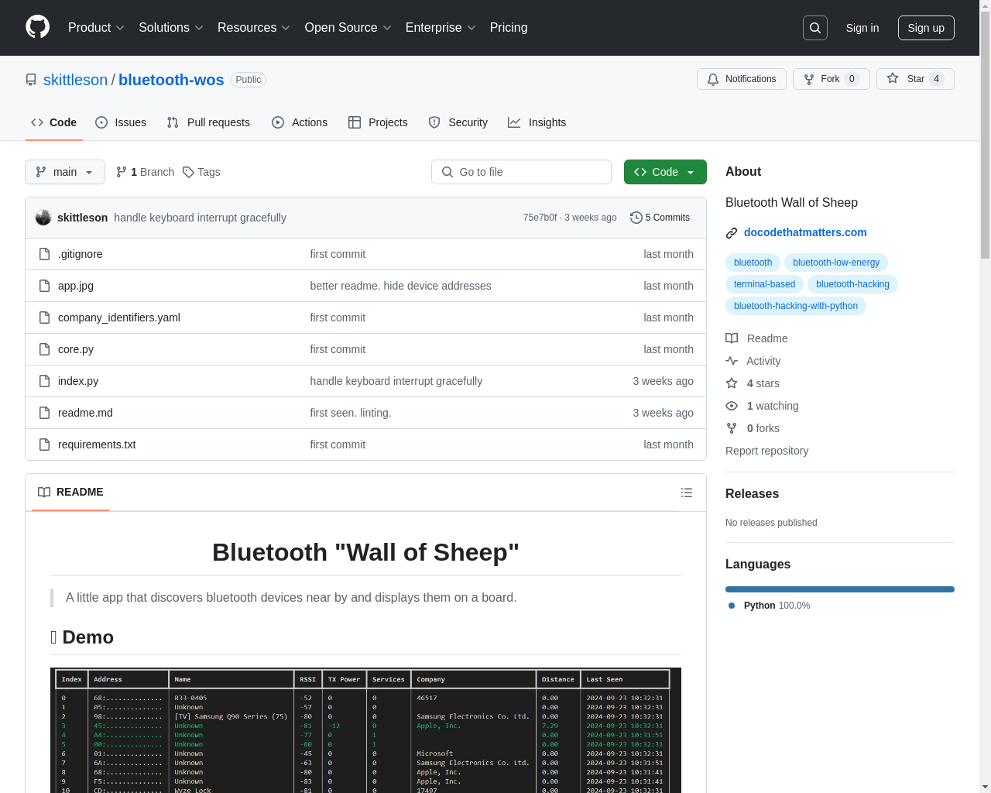This screenshot has height=793, width=991.
Task: Click the terminal-based topic tag
Action: pos(764,284)
